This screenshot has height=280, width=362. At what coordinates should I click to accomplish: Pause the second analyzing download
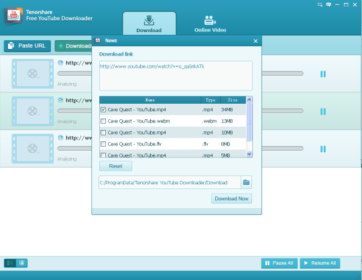coord(323,111)
